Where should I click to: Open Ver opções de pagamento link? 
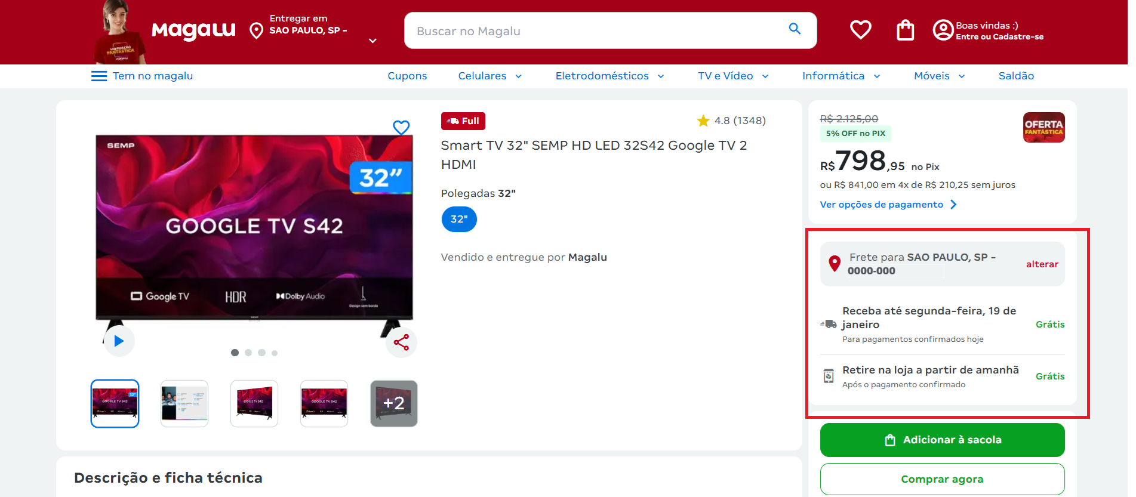pyautogui.click(x=881, y=205)
